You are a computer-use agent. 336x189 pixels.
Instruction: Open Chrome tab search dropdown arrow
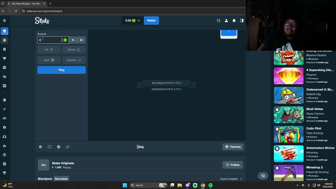3,4
